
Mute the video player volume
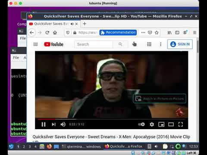(63, 124)
